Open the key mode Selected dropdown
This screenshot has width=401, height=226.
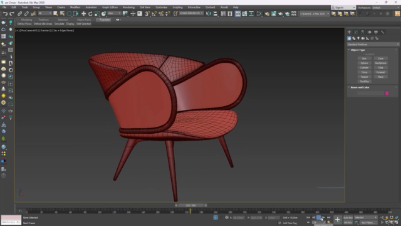pos(365,218)
